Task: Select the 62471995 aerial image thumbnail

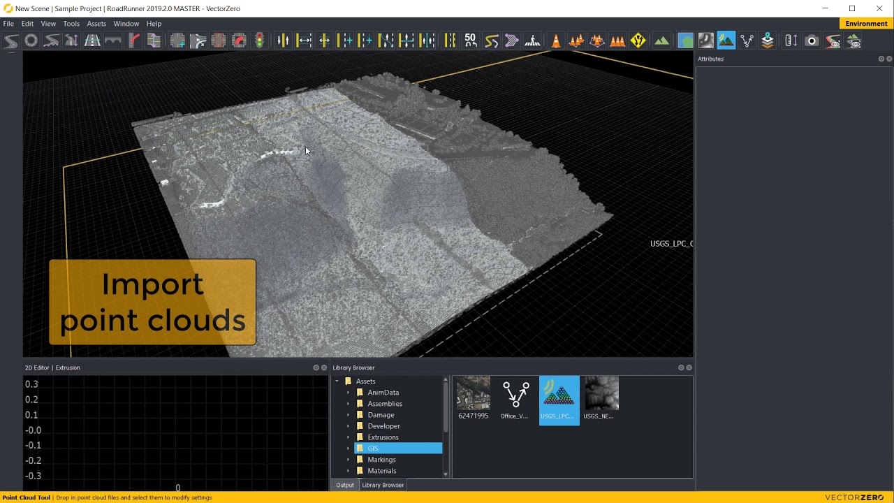Action: (x=474, y=399)
